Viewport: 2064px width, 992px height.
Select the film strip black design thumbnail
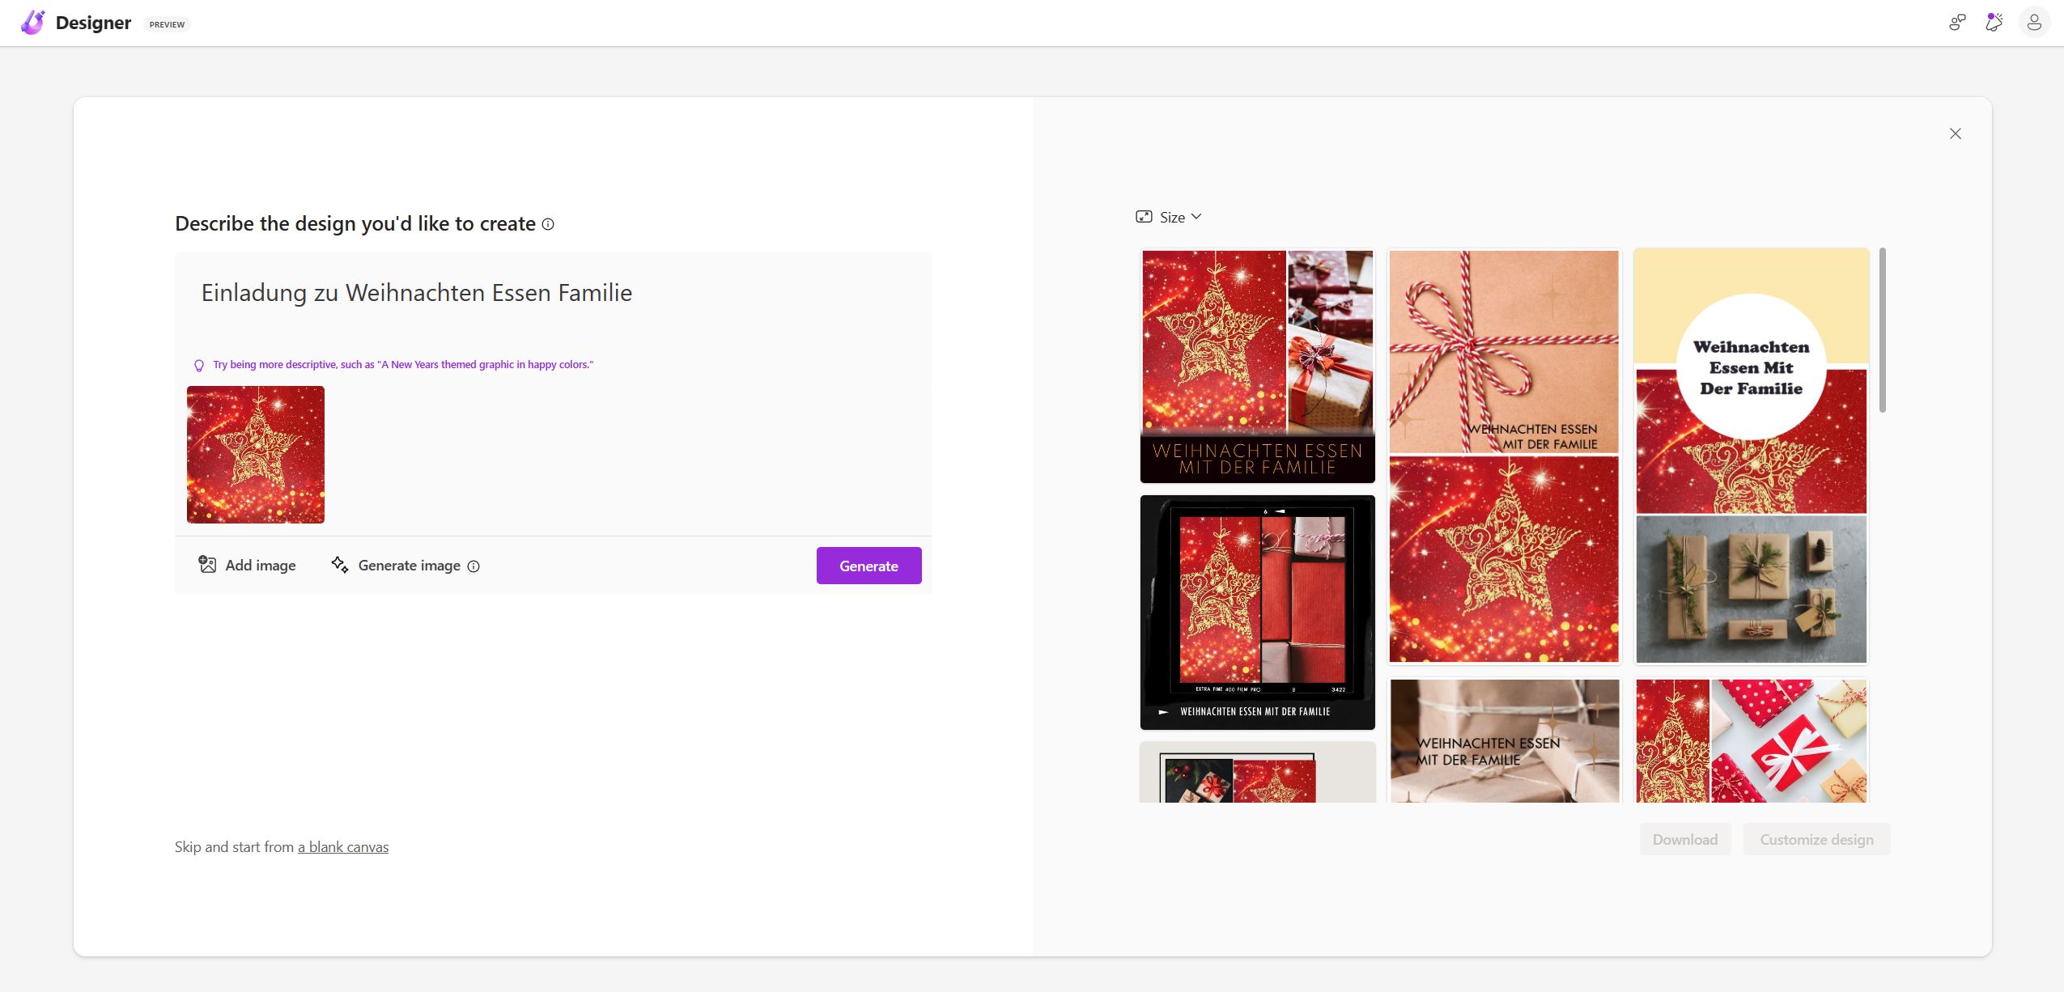(1257, 613)
